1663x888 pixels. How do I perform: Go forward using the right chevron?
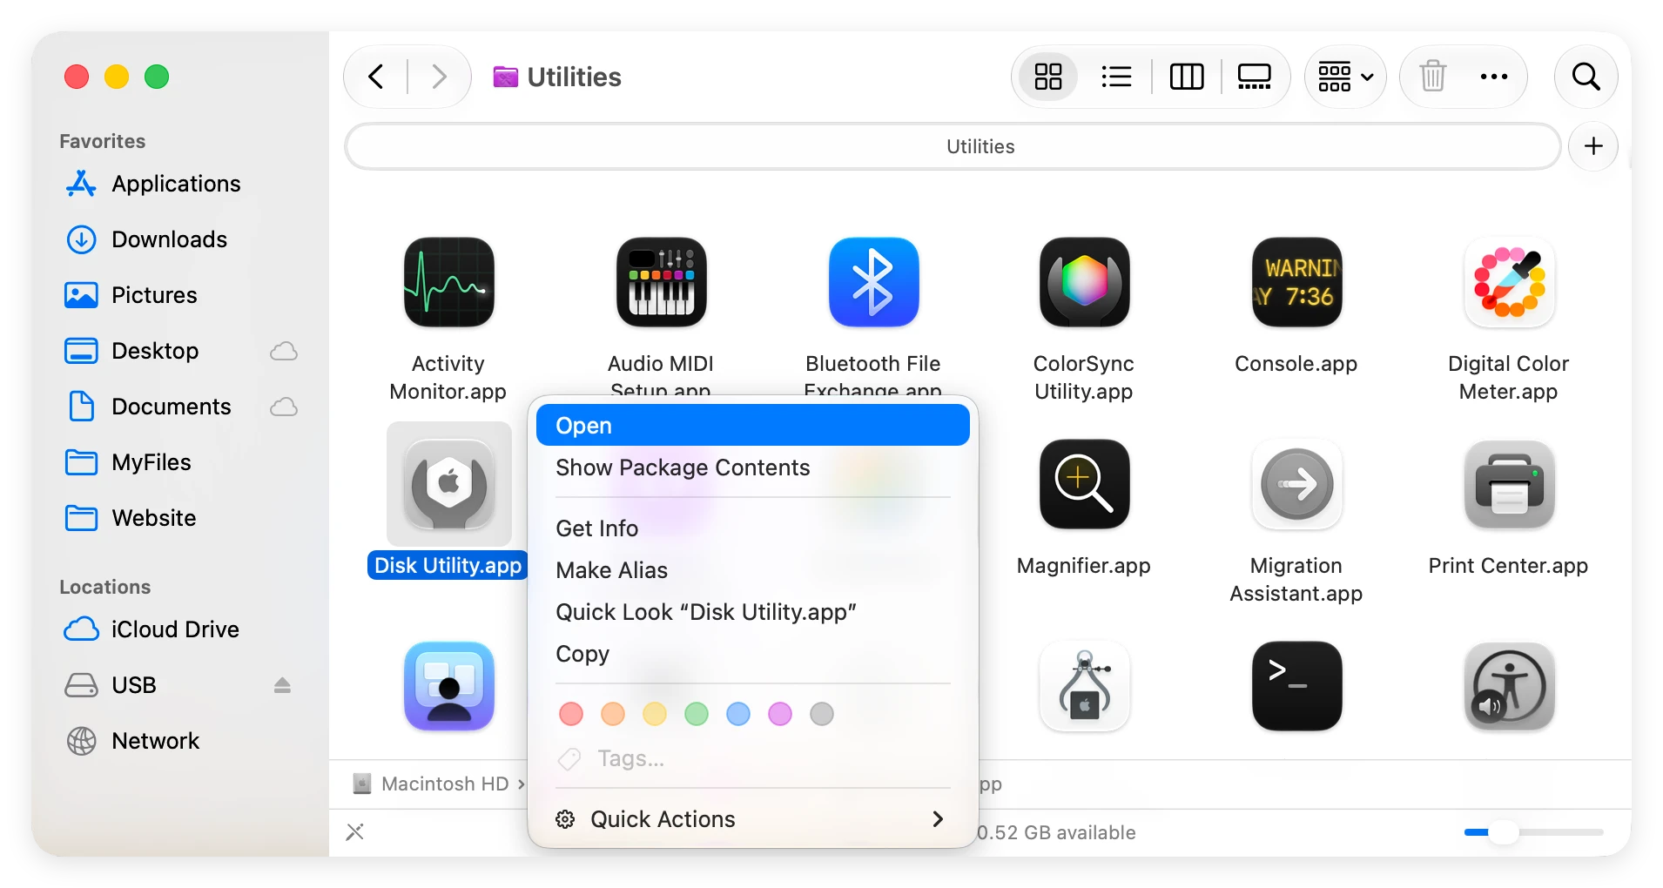coord(440,77)
